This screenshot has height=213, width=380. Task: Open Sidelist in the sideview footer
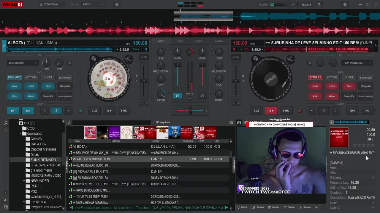[x=242, y=207]
